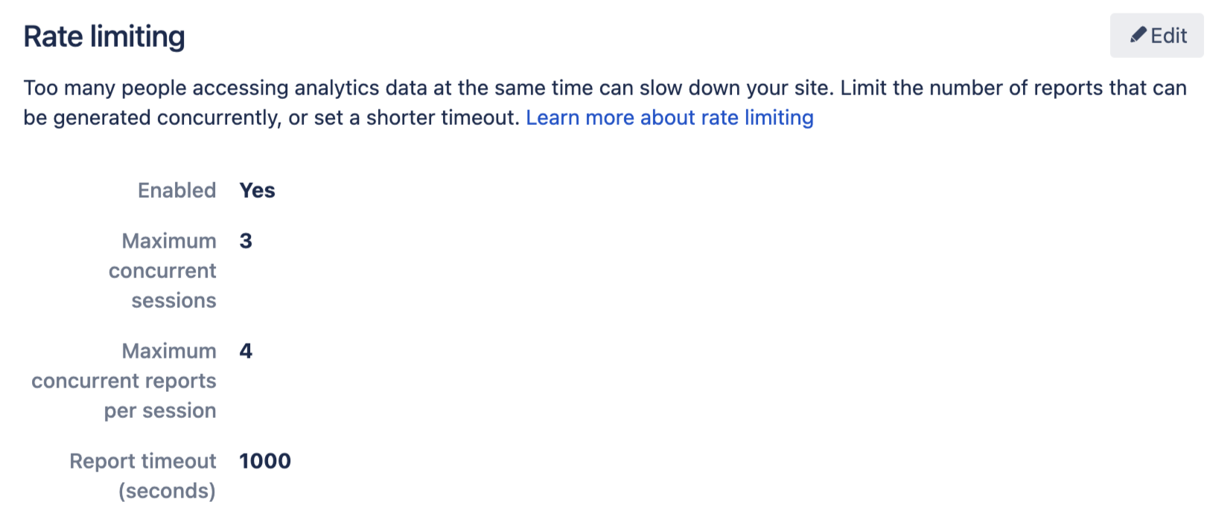Open Learn more about rate limiting link
Image resolution: width=1230 pixels, height=528 pixels.
pyautogui.click(x=669, y=117)
